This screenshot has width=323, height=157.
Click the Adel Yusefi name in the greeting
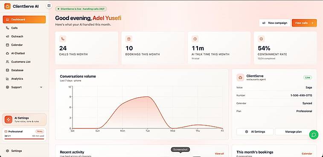[x=107, y=18]
